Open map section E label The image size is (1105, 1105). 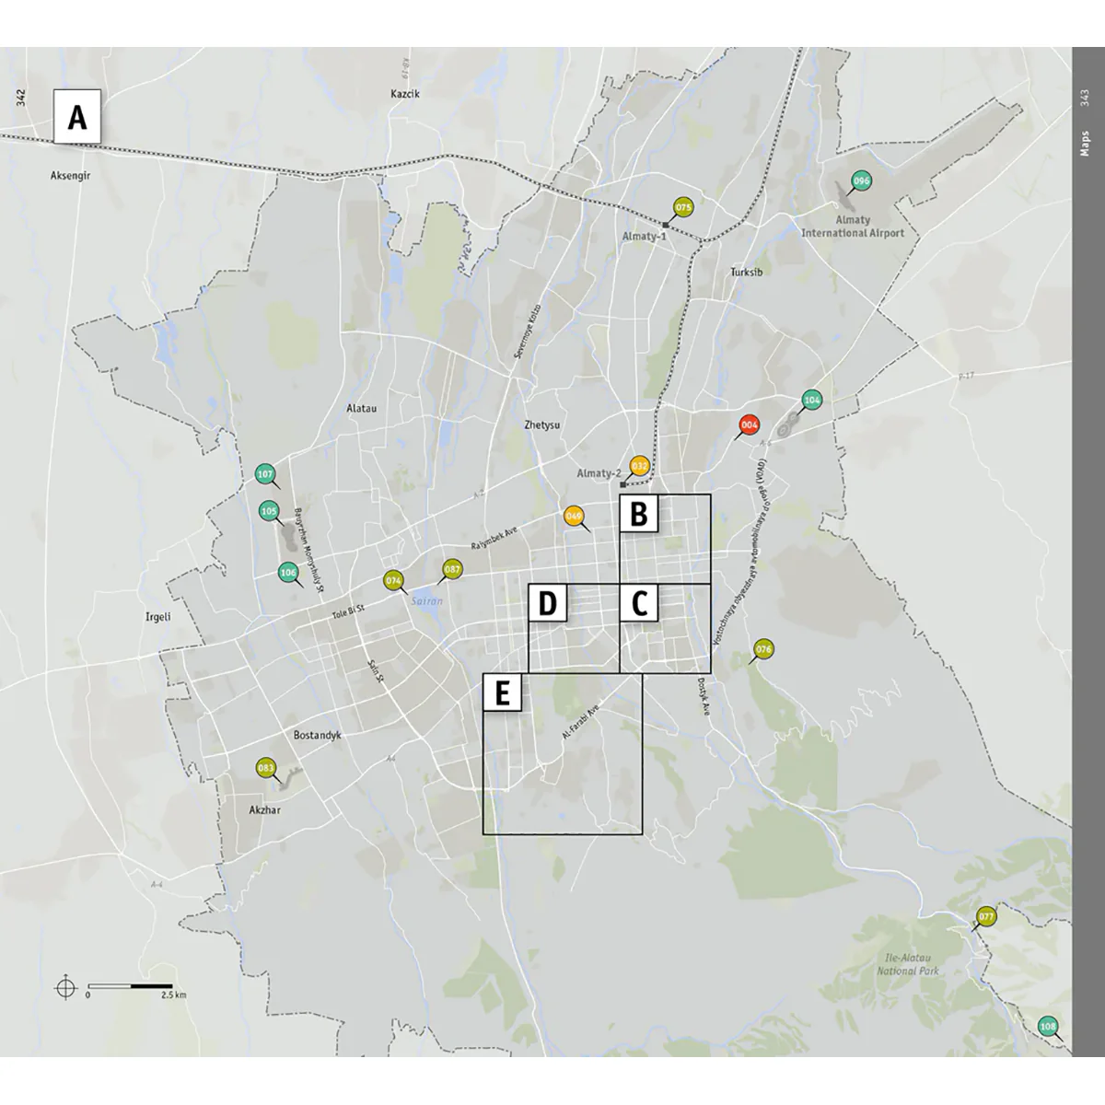tap(503, 693)
